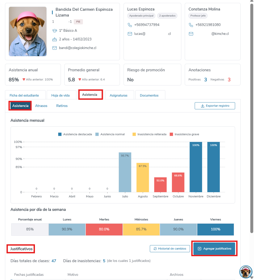
Task: Click the positive annotations count 3
Action: point(205,80)
